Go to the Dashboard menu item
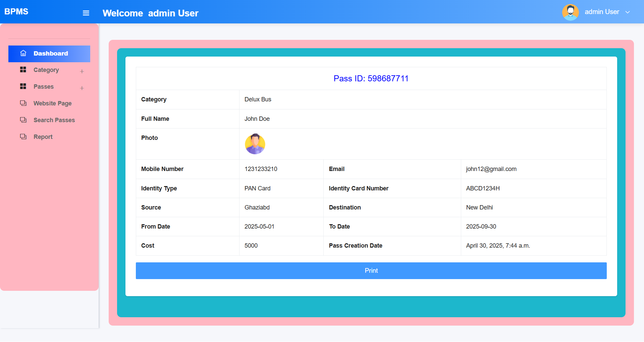Screen dimensions: 644x342 [x=49, y=54]
